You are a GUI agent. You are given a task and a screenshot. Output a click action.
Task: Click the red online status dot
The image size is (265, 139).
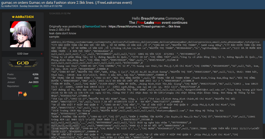41,54
